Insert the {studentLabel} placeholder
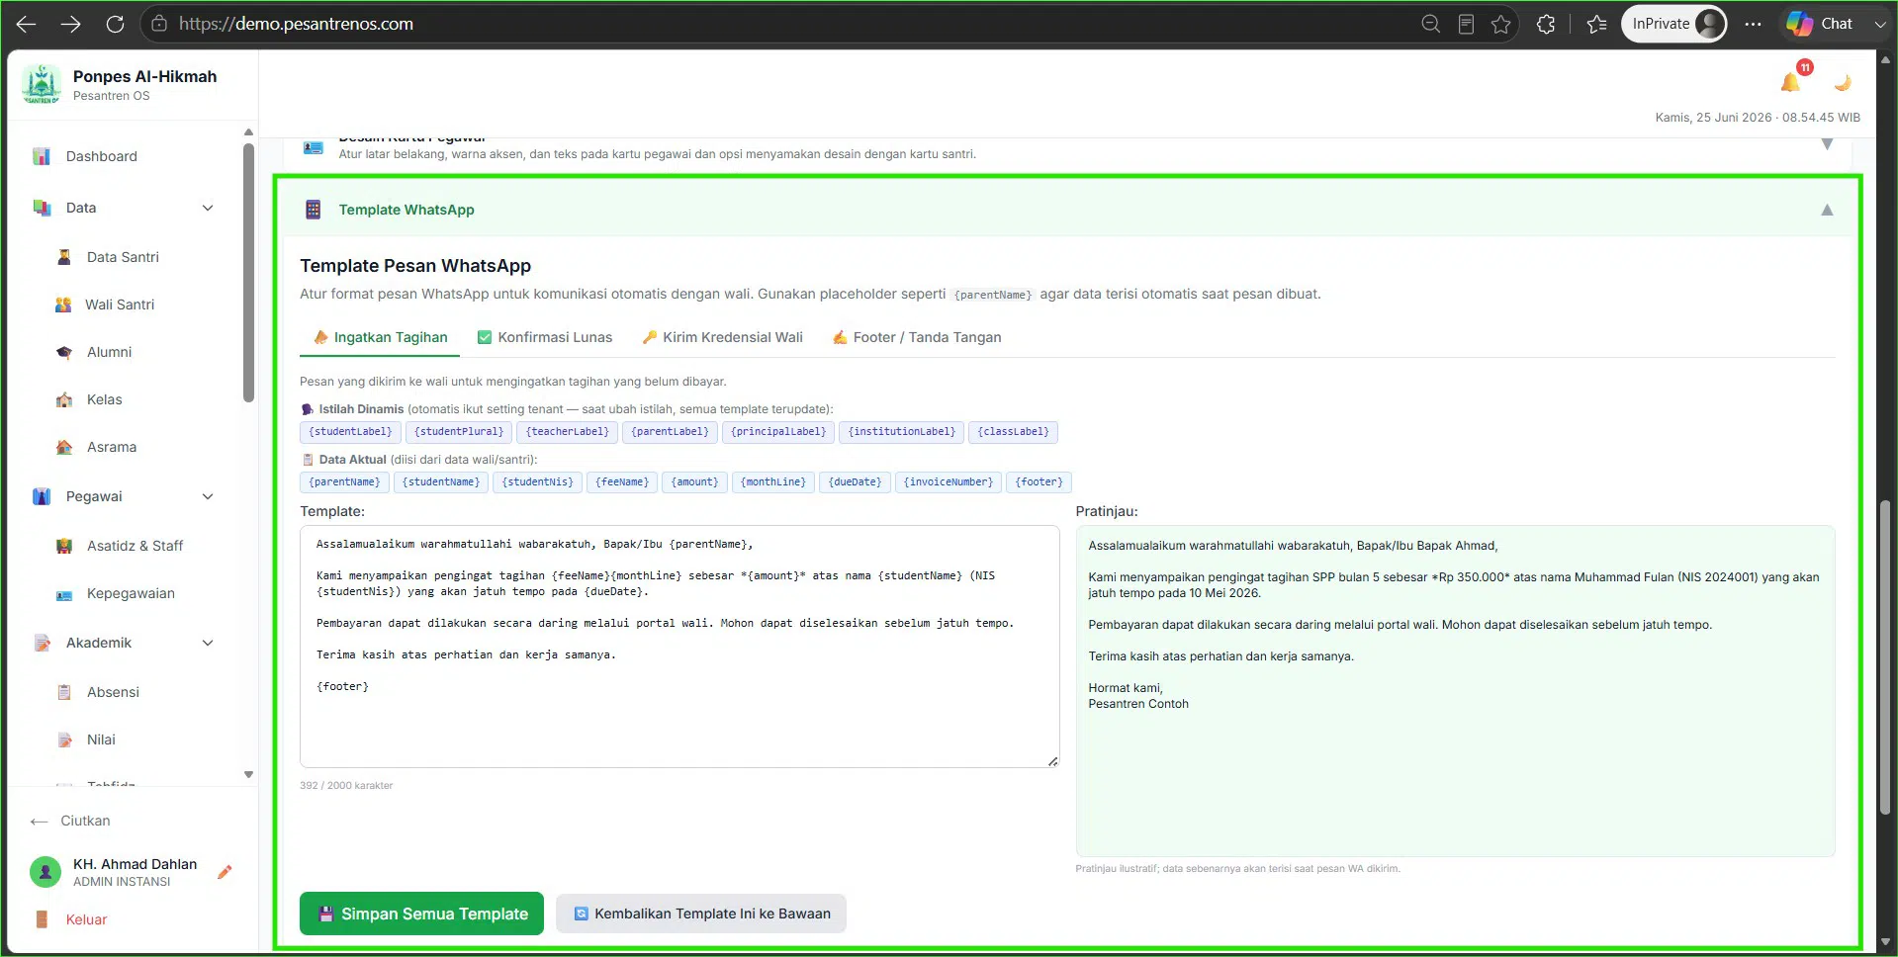1898x957 pixels. [x=350, y=432]
